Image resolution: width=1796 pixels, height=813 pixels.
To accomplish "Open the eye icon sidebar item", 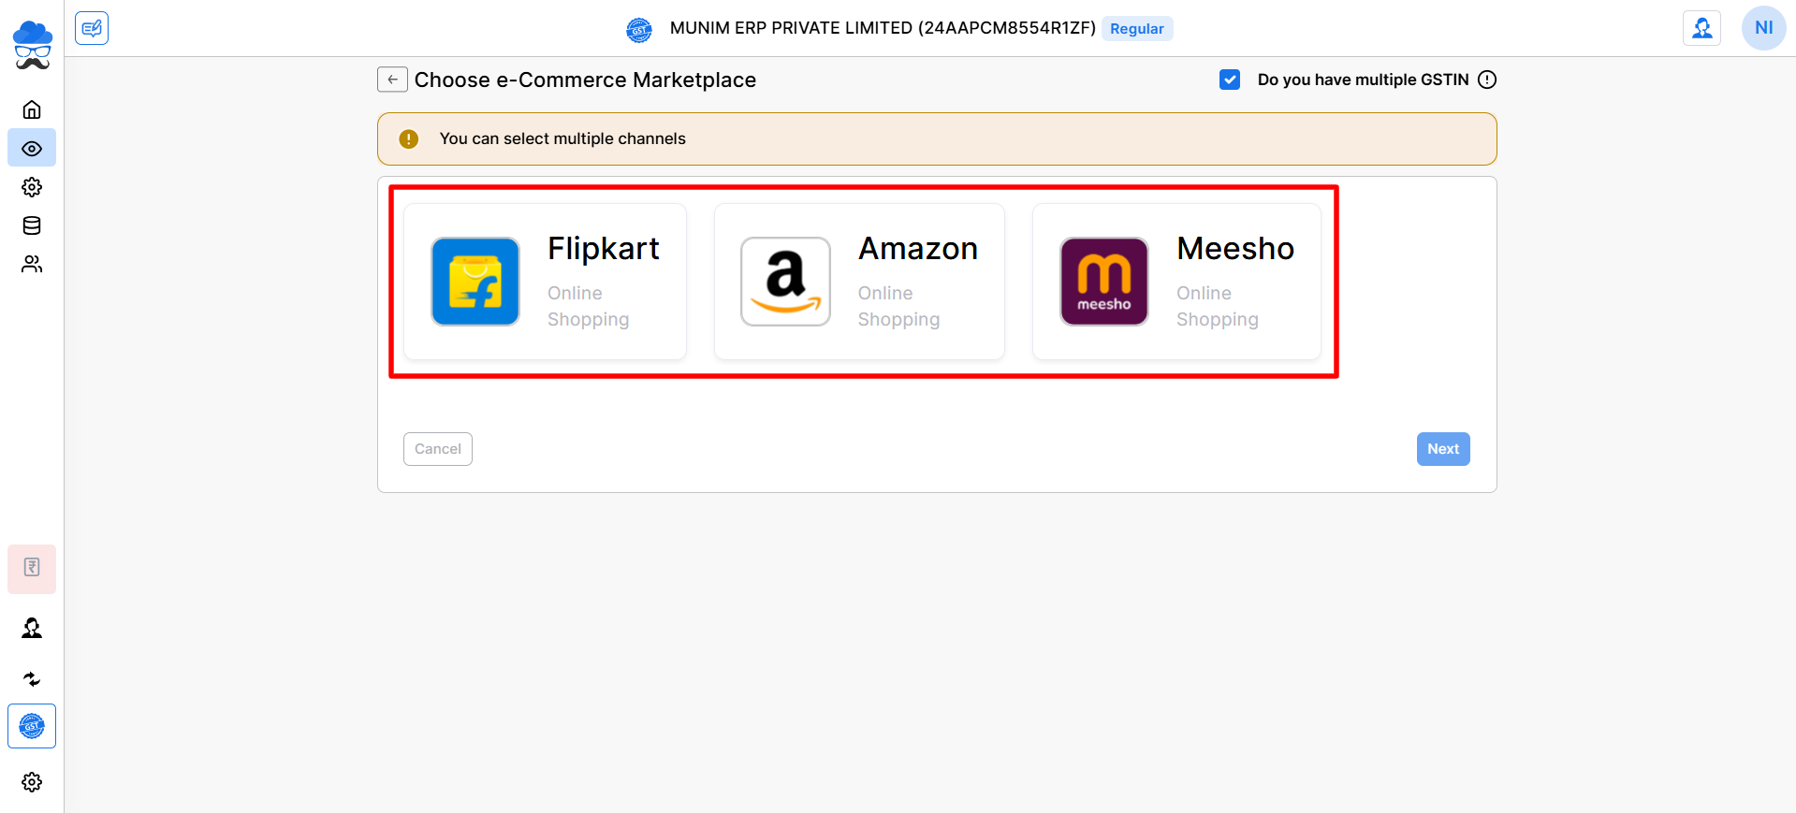I will (x=32, y=149).
